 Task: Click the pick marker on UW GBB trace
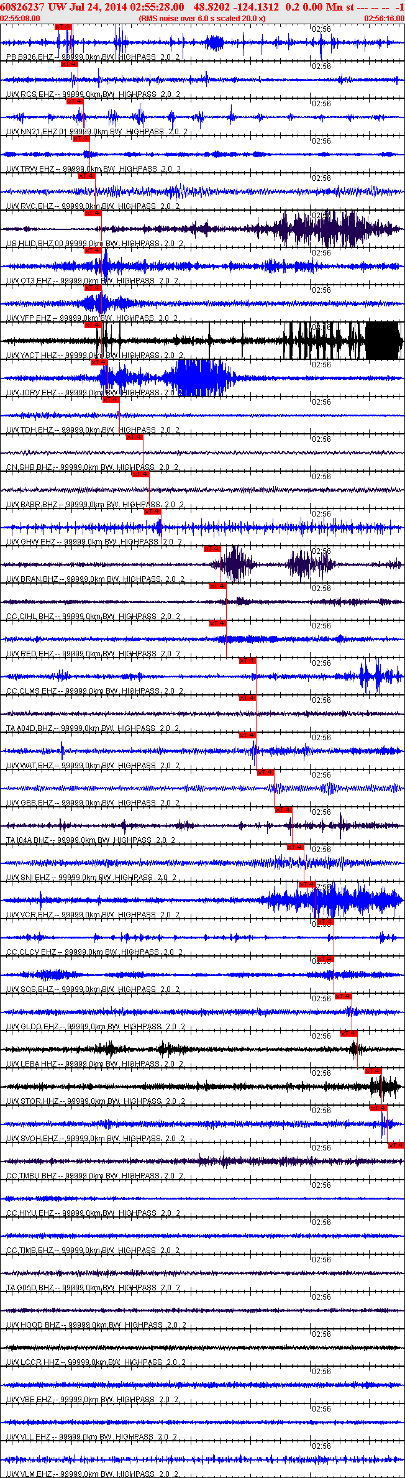[x=266, y=773]
